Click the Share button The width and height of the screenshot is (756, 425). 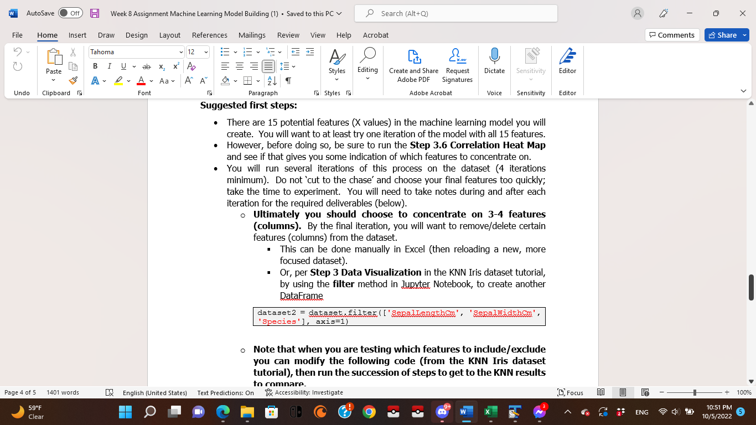[726, 35]
